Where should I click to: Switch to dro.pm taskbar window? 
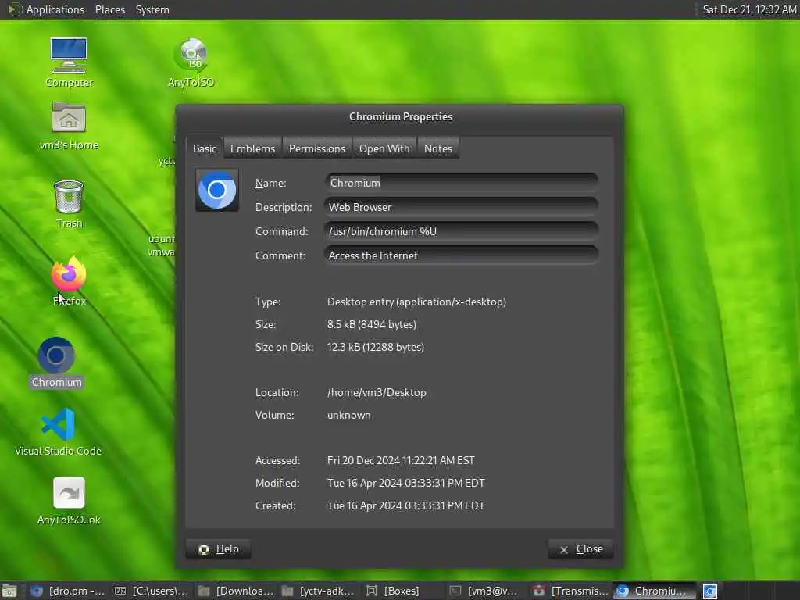[x=67, y=591]
